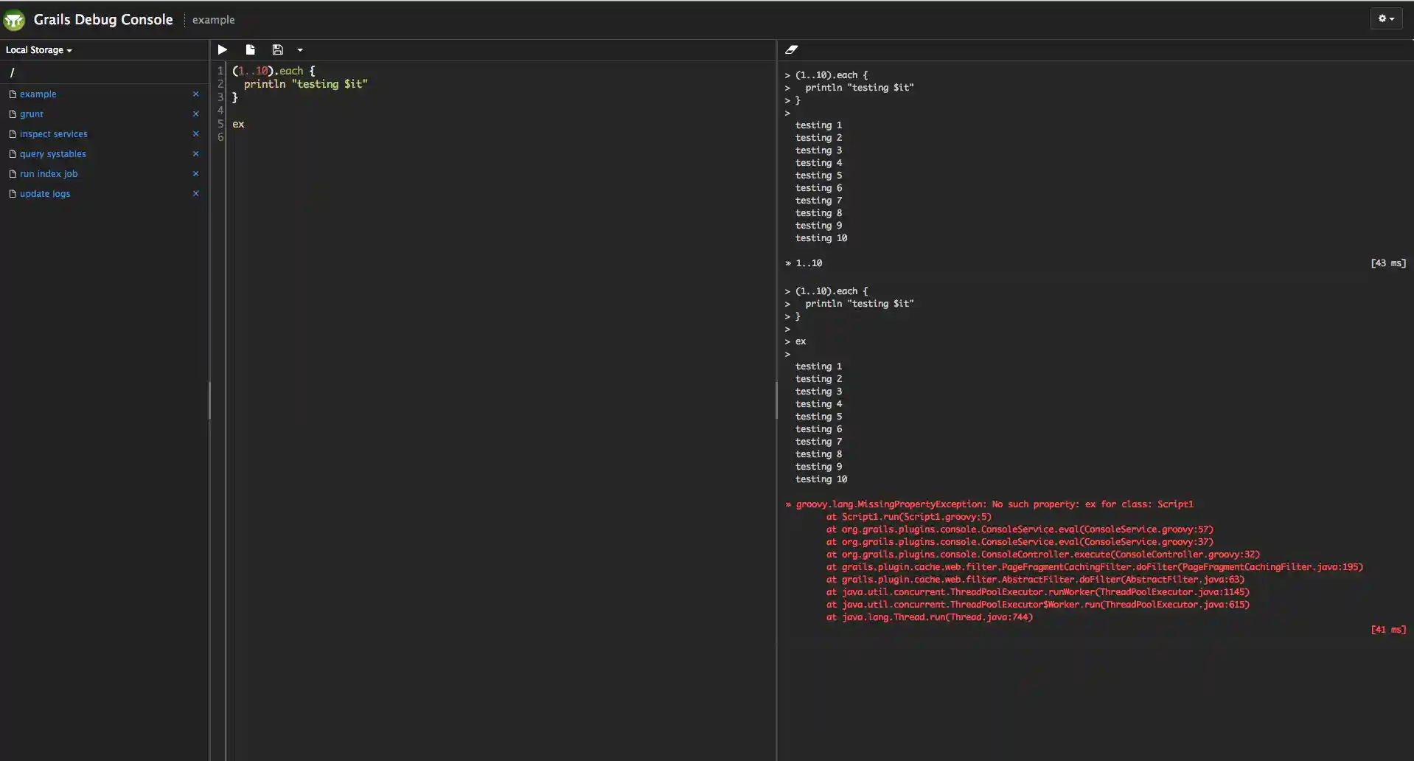Clear console output with the eraser icon

pyautogui.click(x=792, y=49)
